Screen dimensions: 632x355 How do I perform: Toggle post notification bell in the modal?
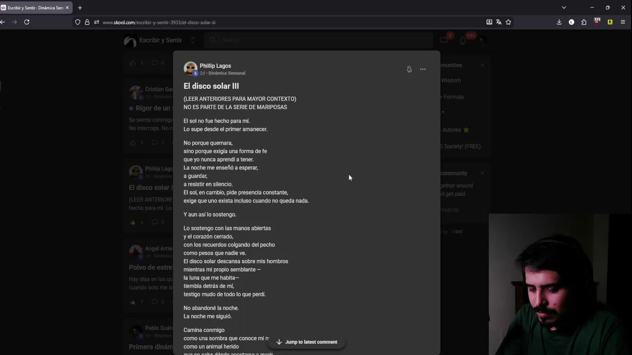[409, 70]
